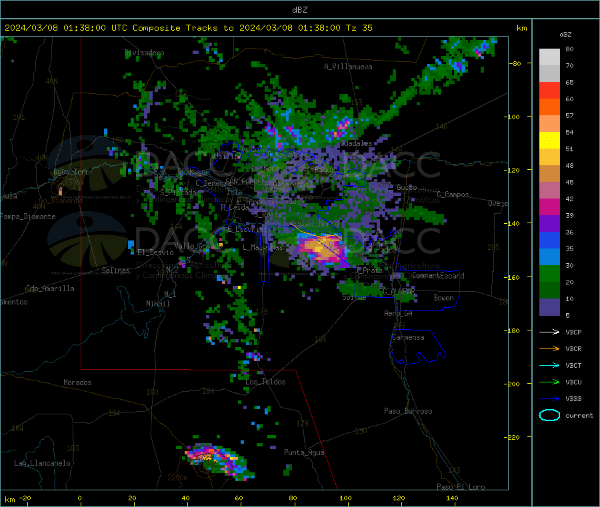Click the 'Paso_El_Loro' map label
Image resolution: width=600 pixels, height=507 pixels.
click(x=461, y=487)
